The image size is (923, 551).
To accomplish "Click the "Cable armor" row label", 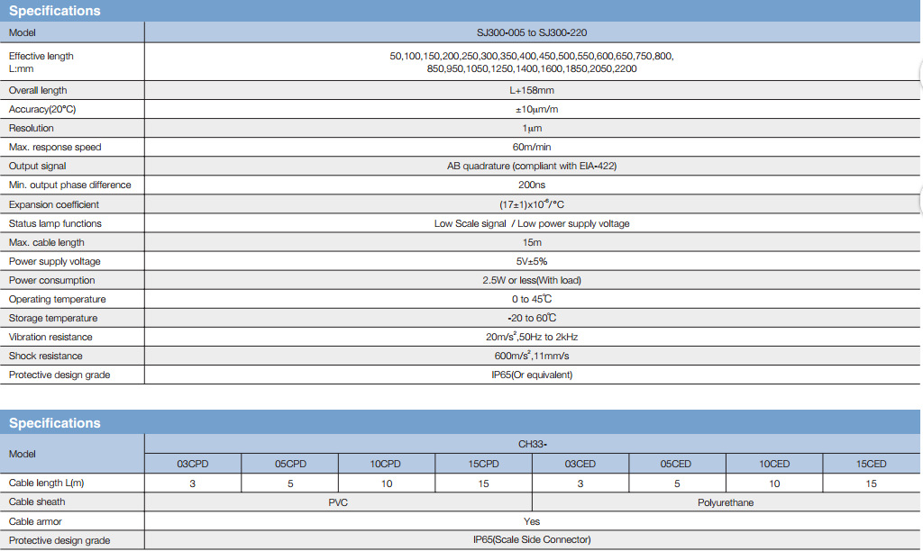I will (35, 521).
